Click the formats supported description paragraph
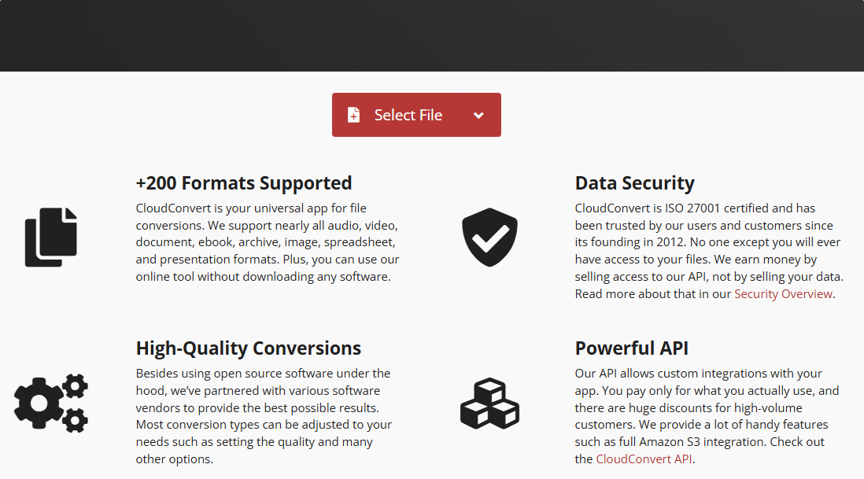The height and width of the screenshot is (479, 864). 268,242
